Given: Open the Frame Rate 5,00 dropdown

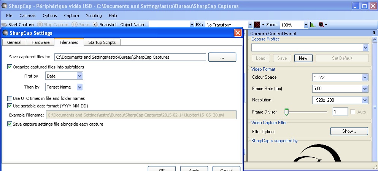Looking at the screenshot, I should click(365, 89).
